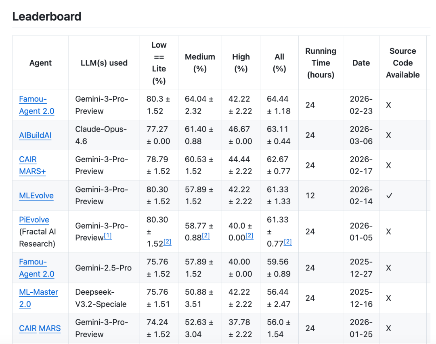Open footnote [1] after Gemini-3-Pro-Preview

click(108, 236)
